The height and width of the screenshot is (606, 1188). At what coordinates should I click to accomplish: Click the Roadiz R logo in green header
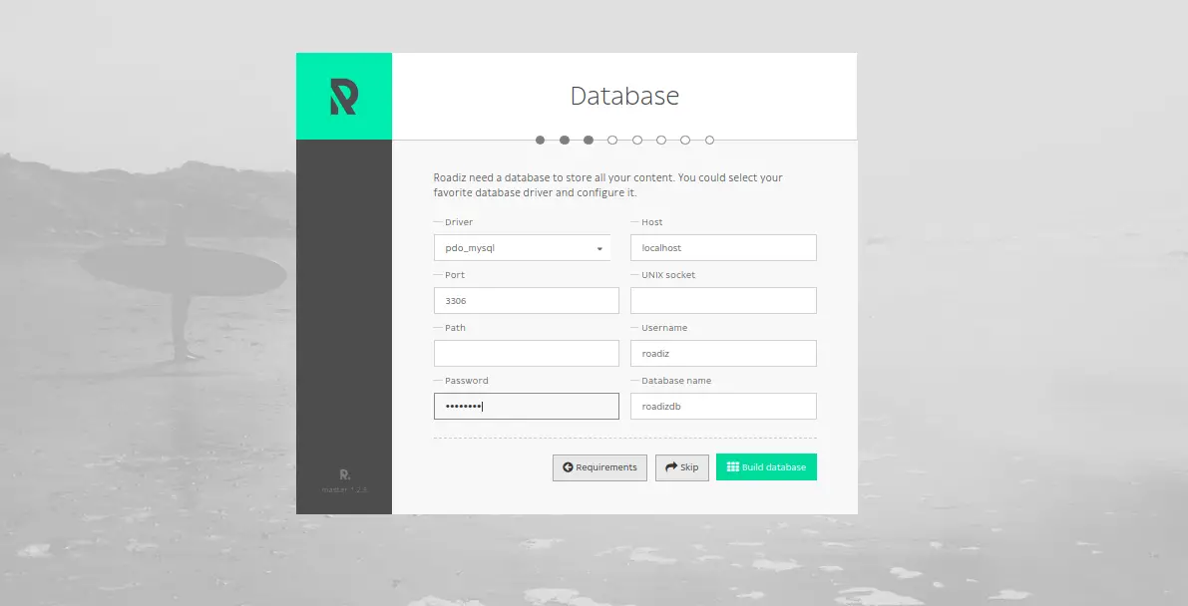click(x=343, y=97)
